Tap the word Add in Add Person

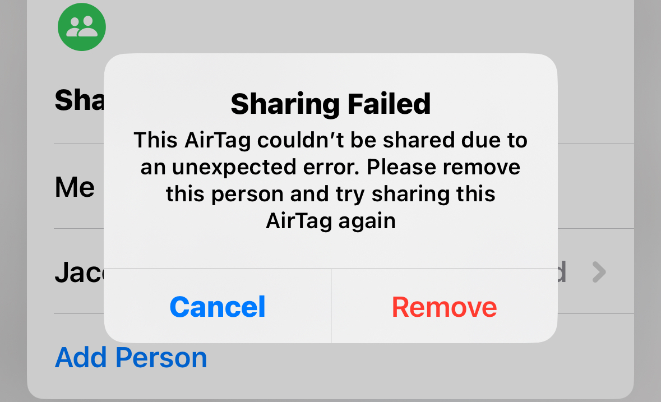tap(81, 357)
